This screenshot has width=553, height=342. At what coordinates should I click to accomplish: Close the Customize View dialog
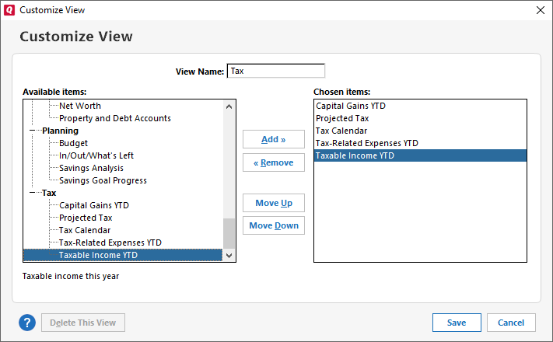click(541, 10)
